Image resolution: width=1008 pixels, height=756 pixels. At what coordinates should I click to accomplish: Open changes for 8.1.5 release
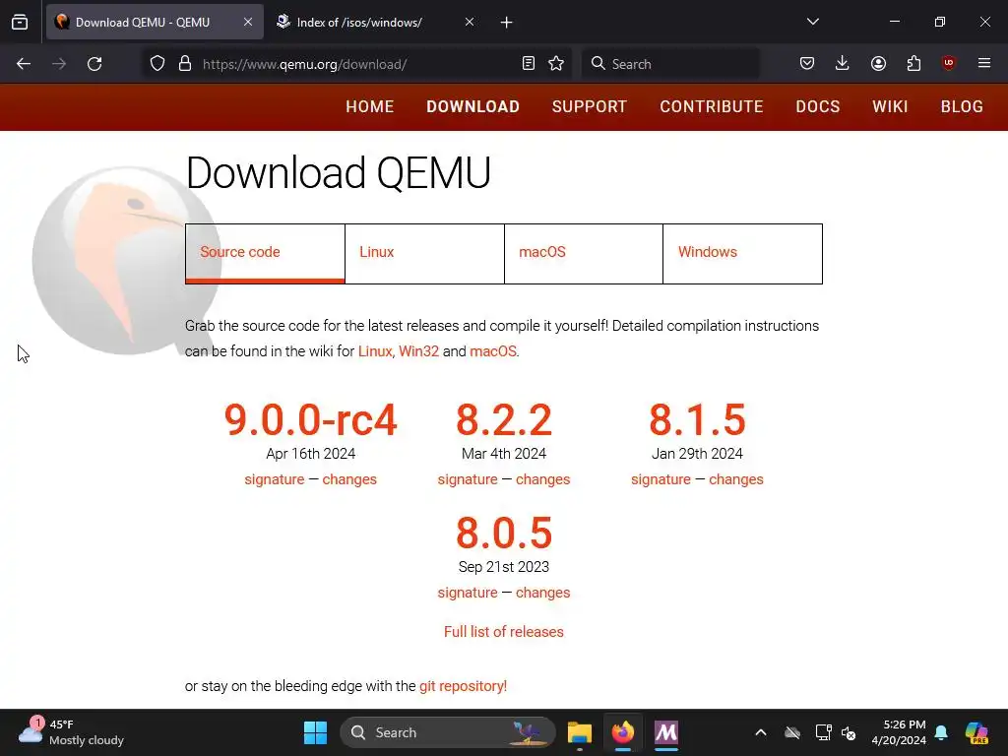coord(736,479)
